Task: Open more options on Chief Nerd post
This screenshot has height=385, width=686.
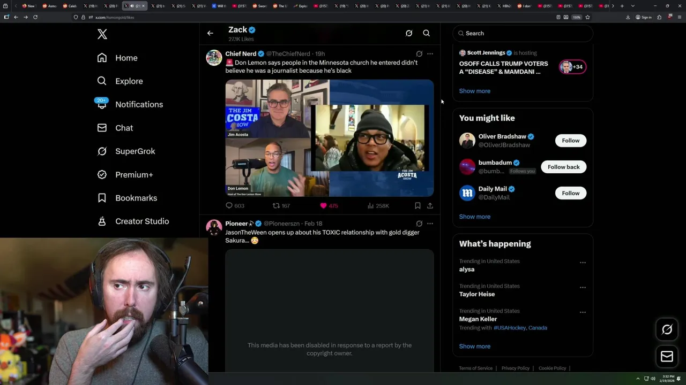Action: coord(430,53)
